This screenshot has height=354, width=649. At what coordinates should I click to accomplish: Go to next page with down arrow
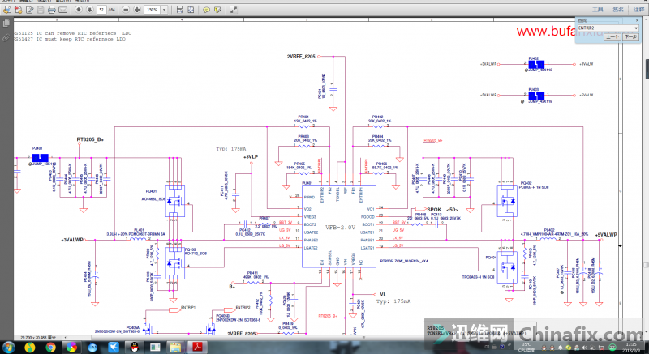[x=89, y=10]
